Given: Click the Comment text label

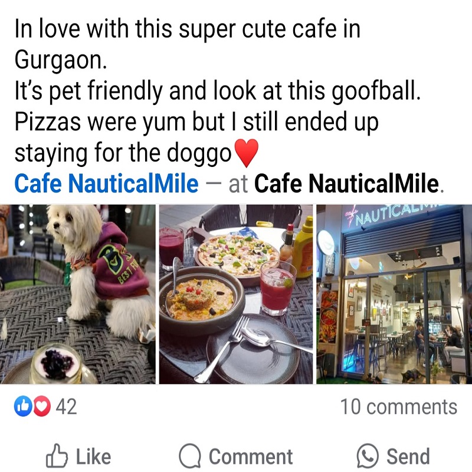Looking at the screenshot, I should coord(251,457).
